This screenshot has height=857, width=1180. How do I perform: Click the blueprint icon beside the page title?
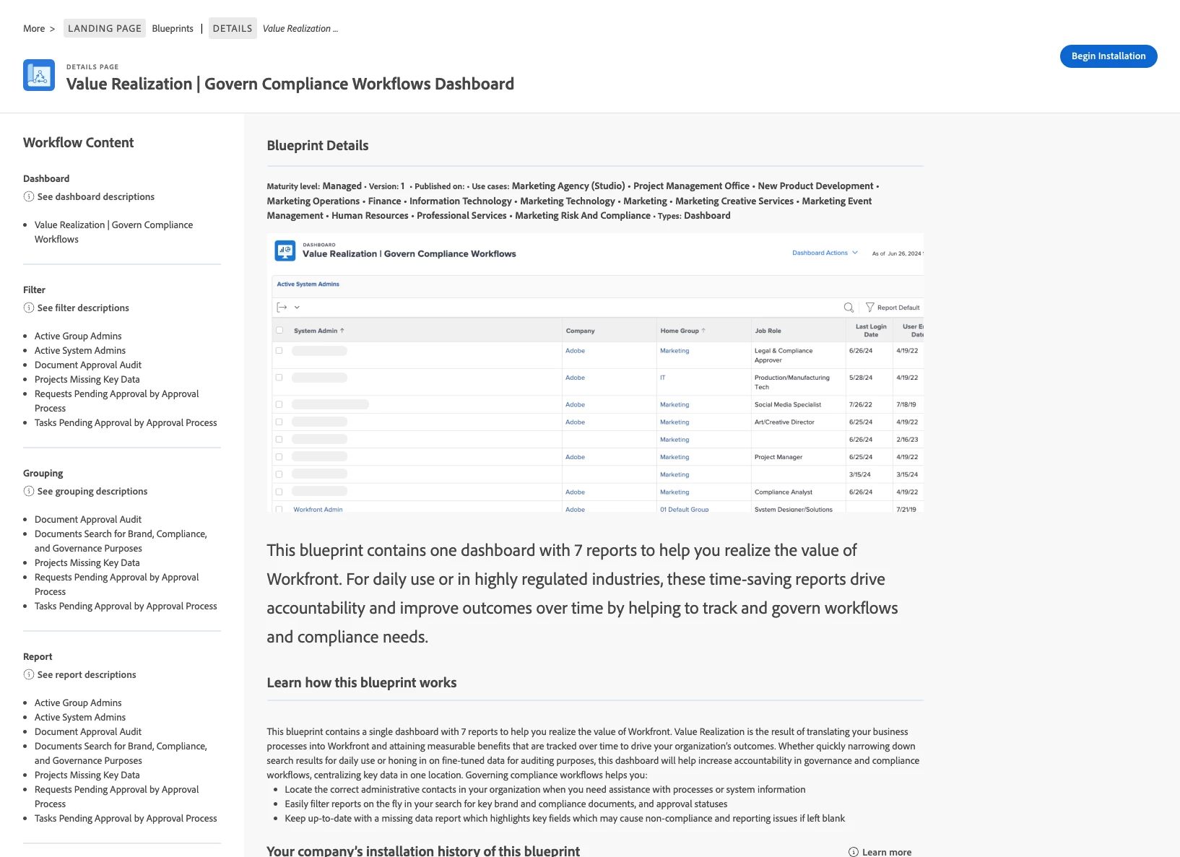point(39,75)
